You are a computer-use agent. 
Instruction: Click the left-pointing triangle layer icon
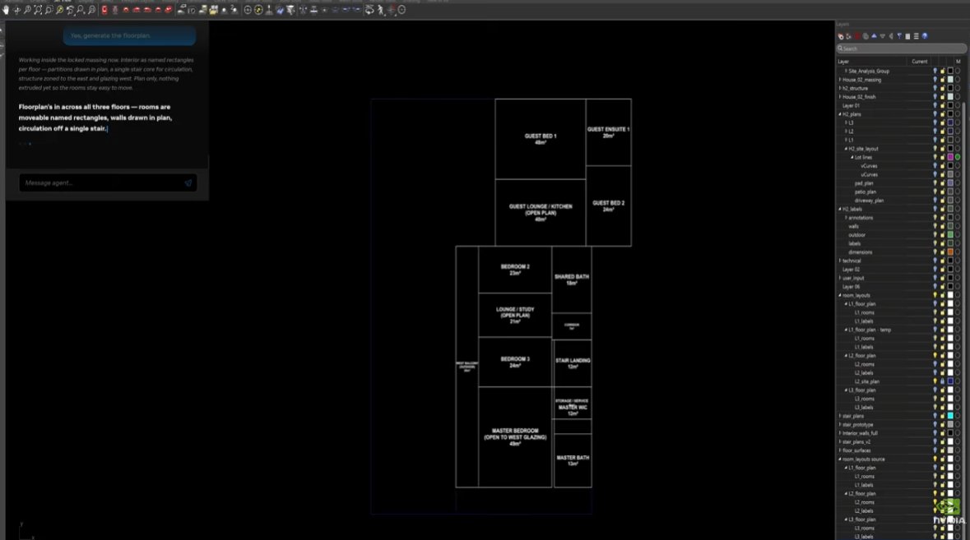[x=891, y=36]
